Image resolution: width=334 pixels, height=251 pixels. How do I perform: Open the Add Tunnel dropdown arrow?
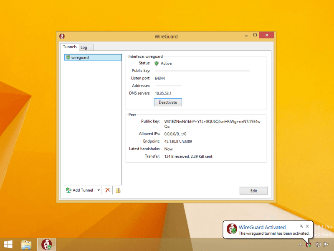tap(99, 190)
